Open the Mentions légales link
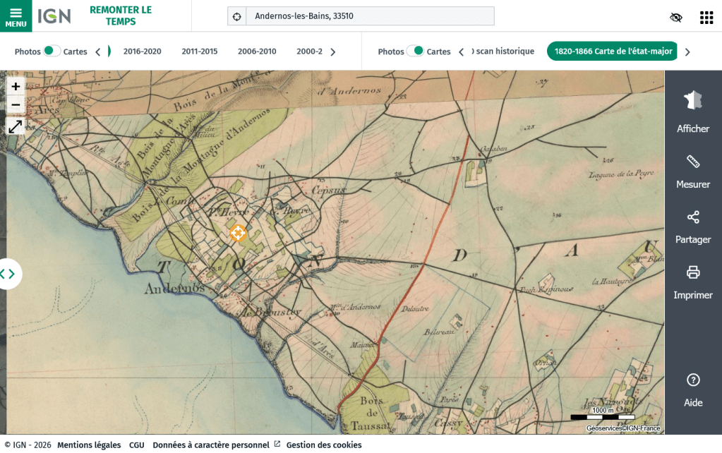722x453 pixels. point(89,445)
